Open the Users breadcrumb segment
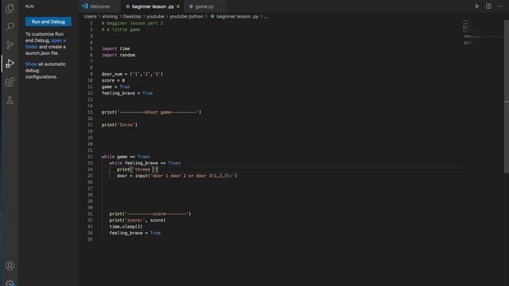Viewport: 509px width, 286px height. click(x=90, y=16)
